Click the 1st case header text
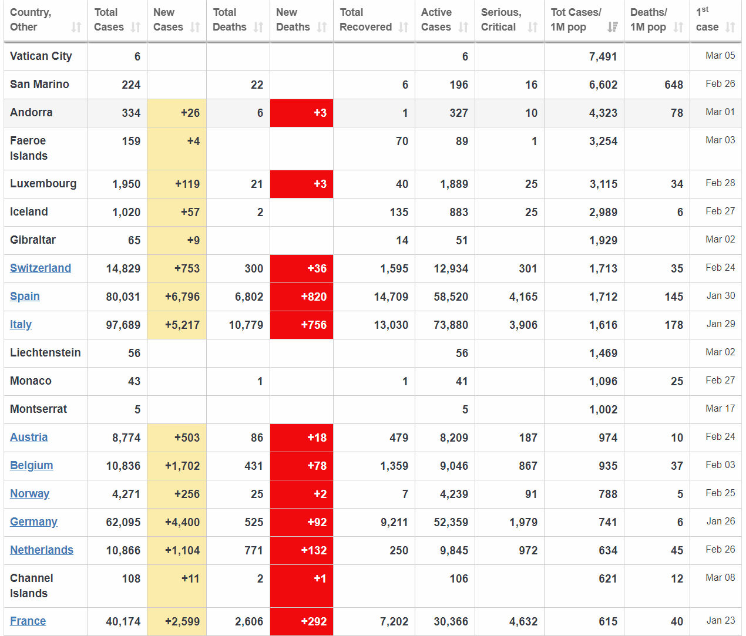This screenshot has width=746, height=636. click(707, 19)
